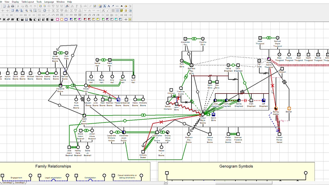Select Frederick Boone's square symbol
329x185 pixels.
60,86
